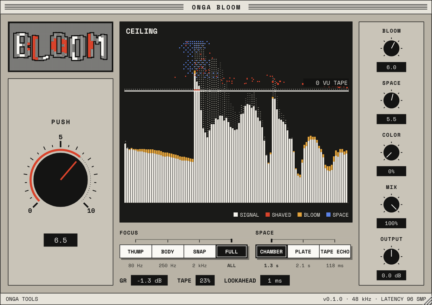Choose the FULL focus option

[x=231, y=251]
